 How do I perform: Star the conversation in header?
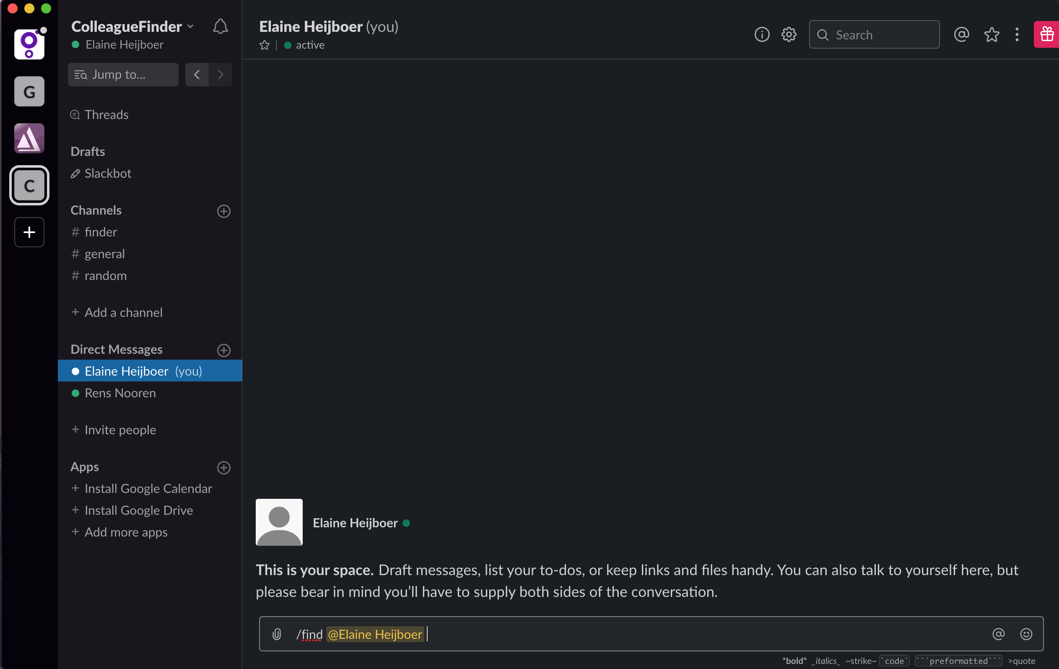(264, 45)
